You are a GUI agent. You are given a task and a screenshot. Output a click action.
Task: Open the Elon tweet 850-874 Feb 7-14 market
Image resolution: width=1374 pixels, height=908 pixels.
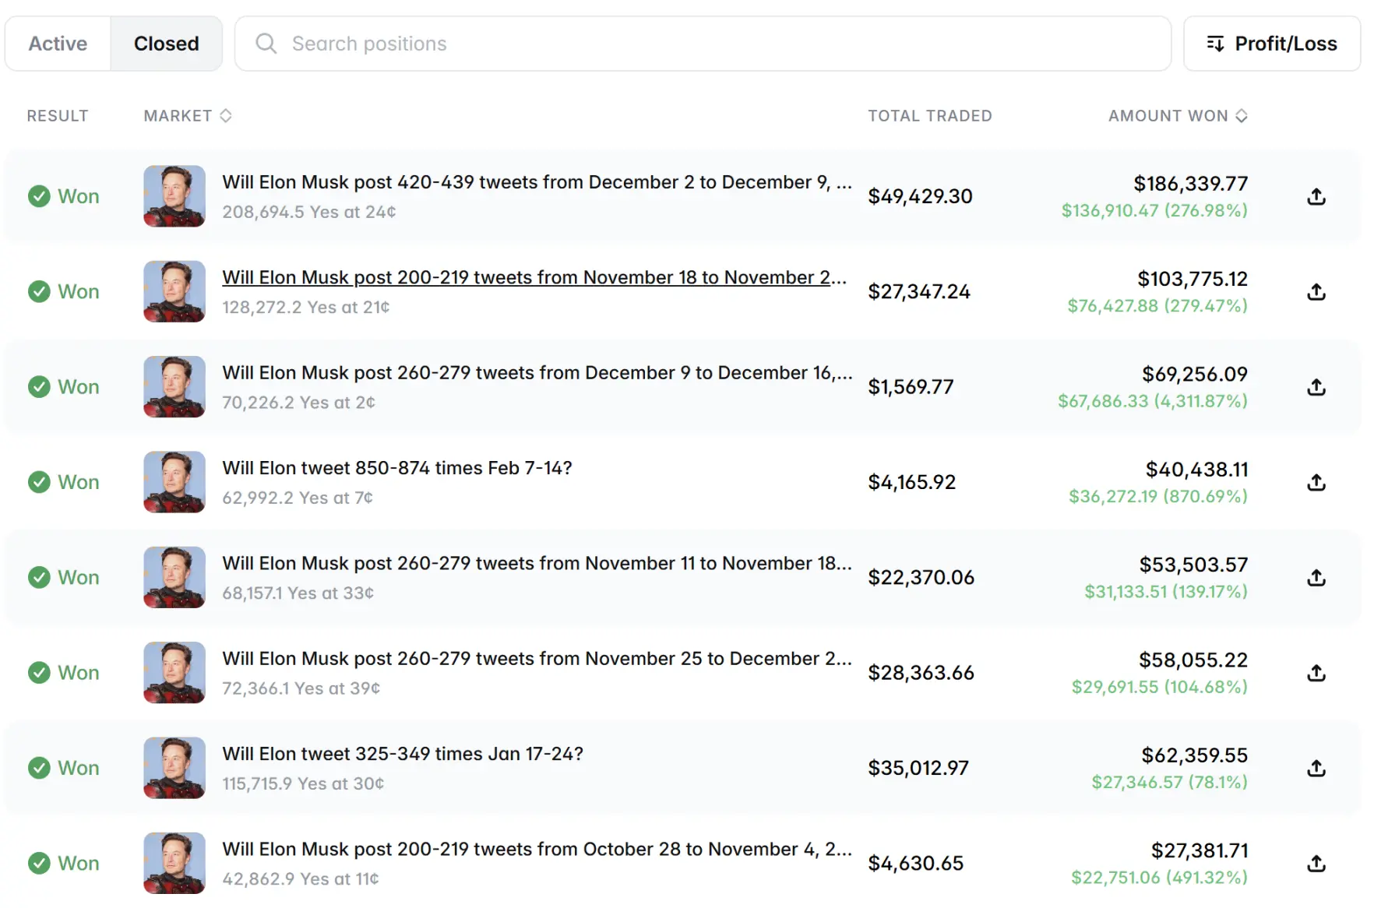click(397, 468)
